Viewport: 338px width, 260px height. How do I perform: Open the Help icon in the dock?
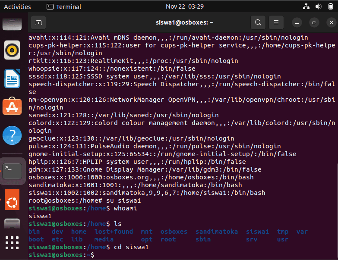tap(12, 135)
